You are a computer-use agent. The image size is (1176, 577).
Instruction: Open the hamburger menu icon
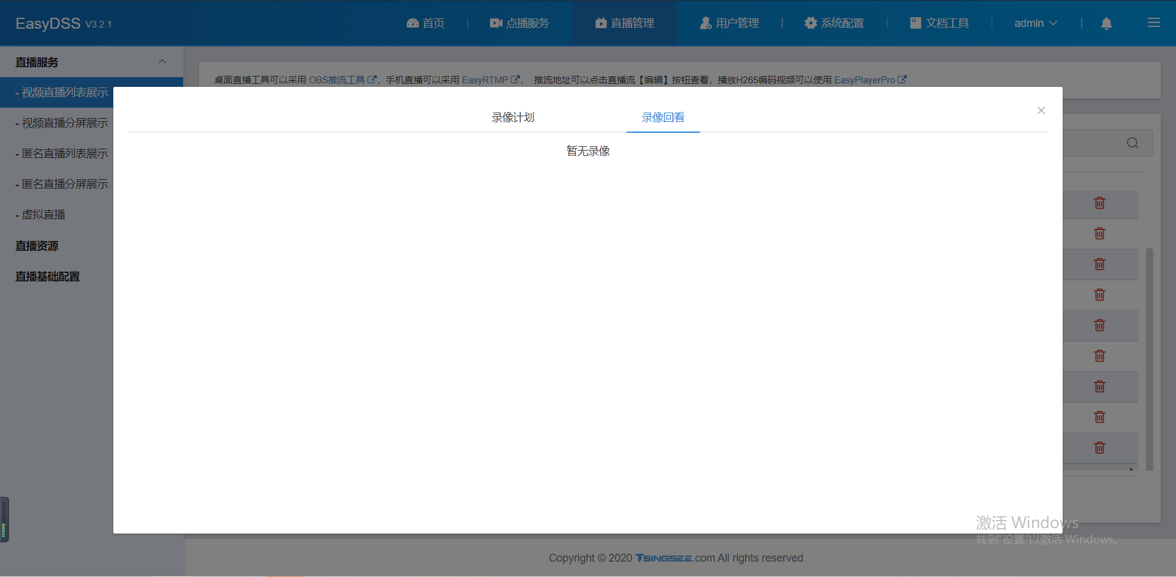click(x=1154, y=23)
